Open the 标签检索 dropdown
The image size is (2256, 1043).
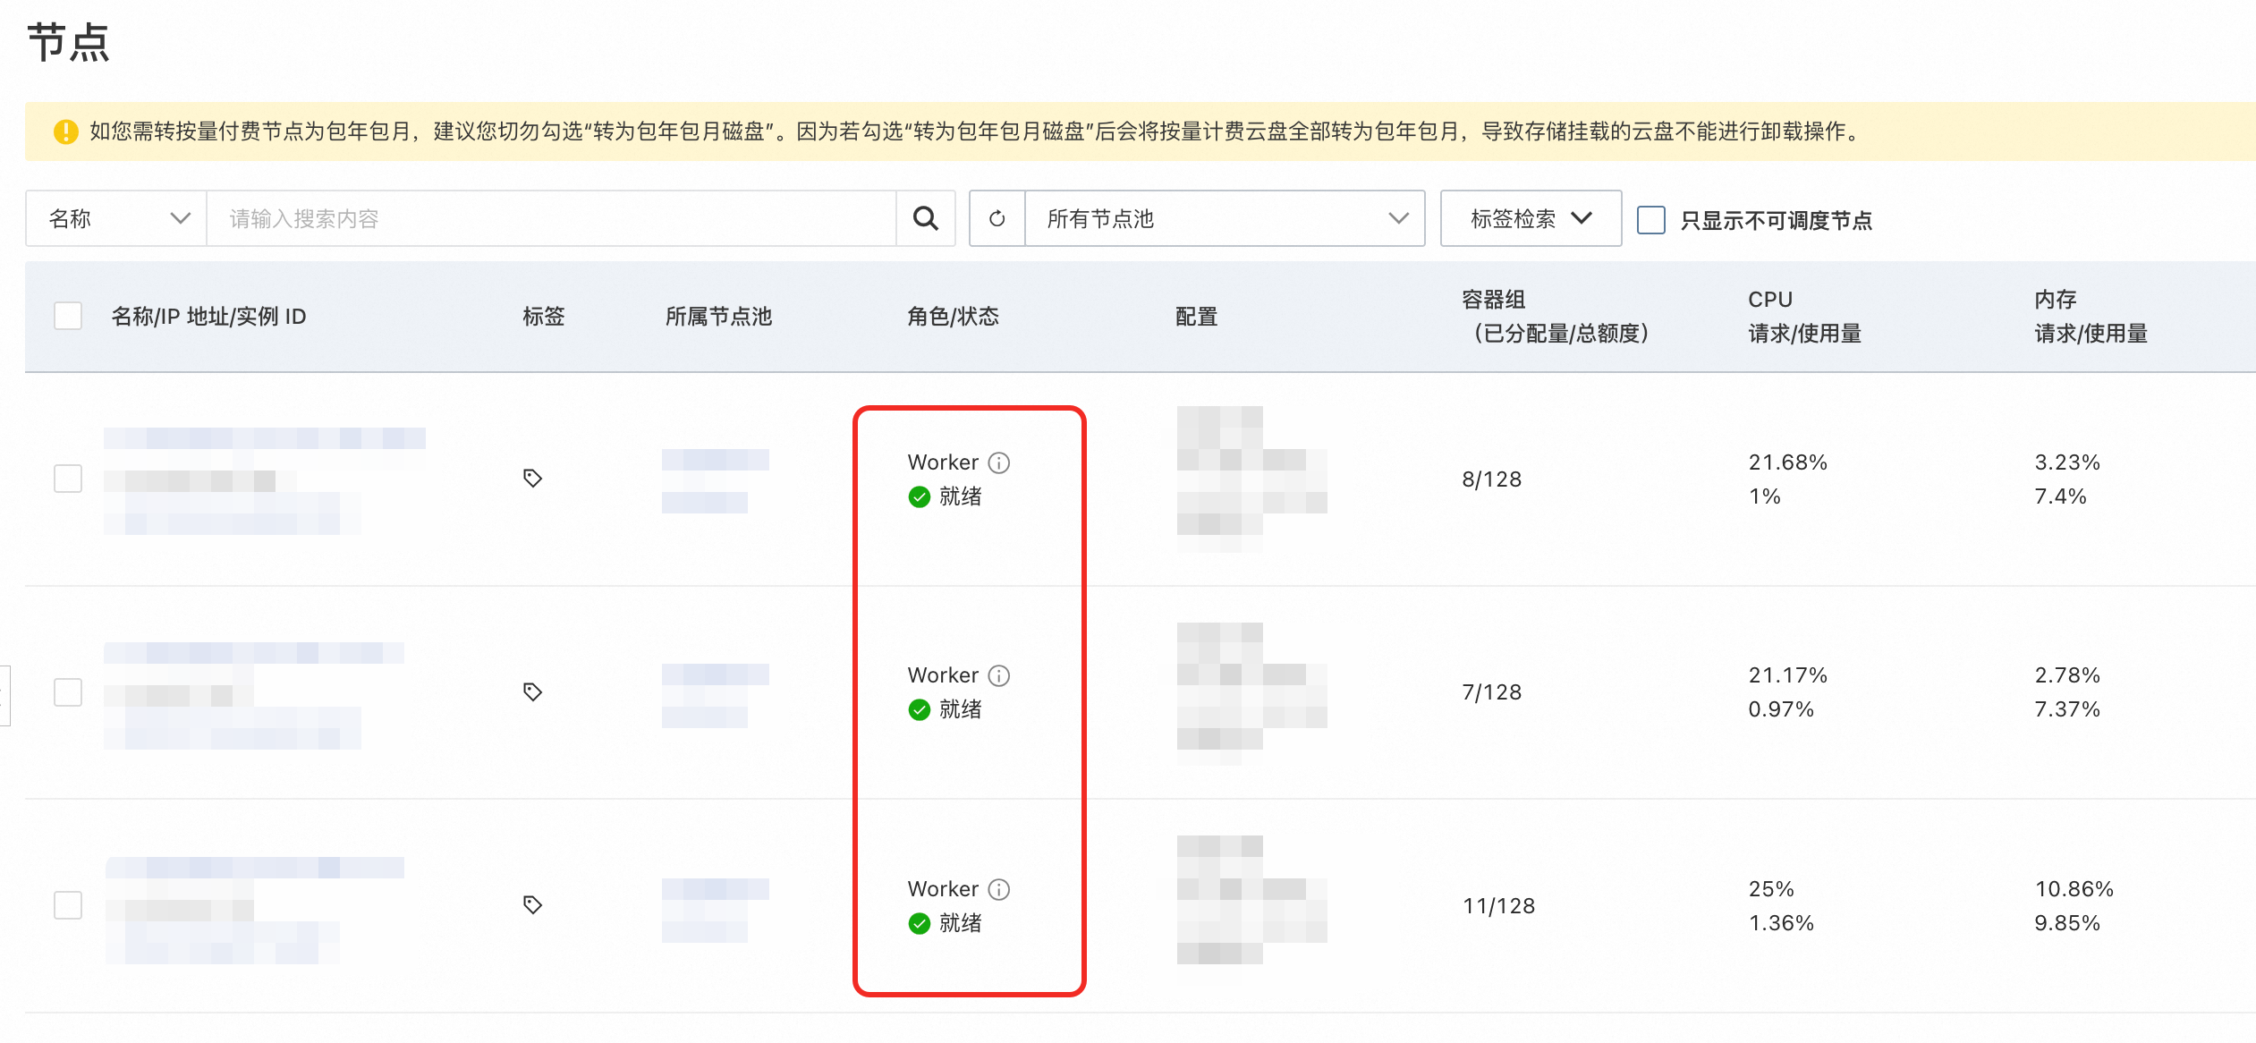click(x=1530, y=218)
